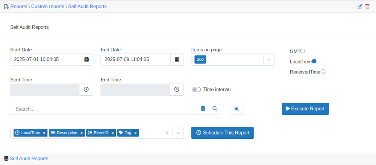Click the Schedule This Report button
The height and width of the screenshot is (165, 376).
222,133
